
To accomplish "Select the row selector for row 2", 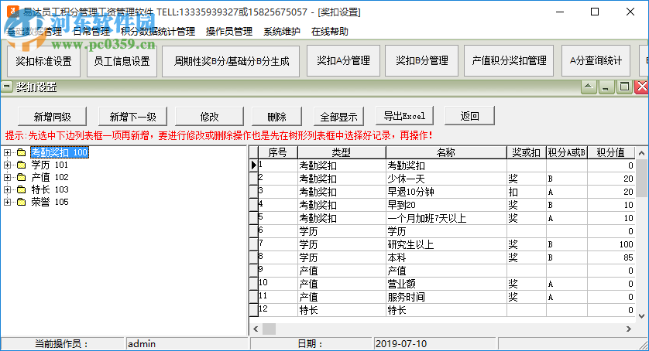I will tap(253, 179).
